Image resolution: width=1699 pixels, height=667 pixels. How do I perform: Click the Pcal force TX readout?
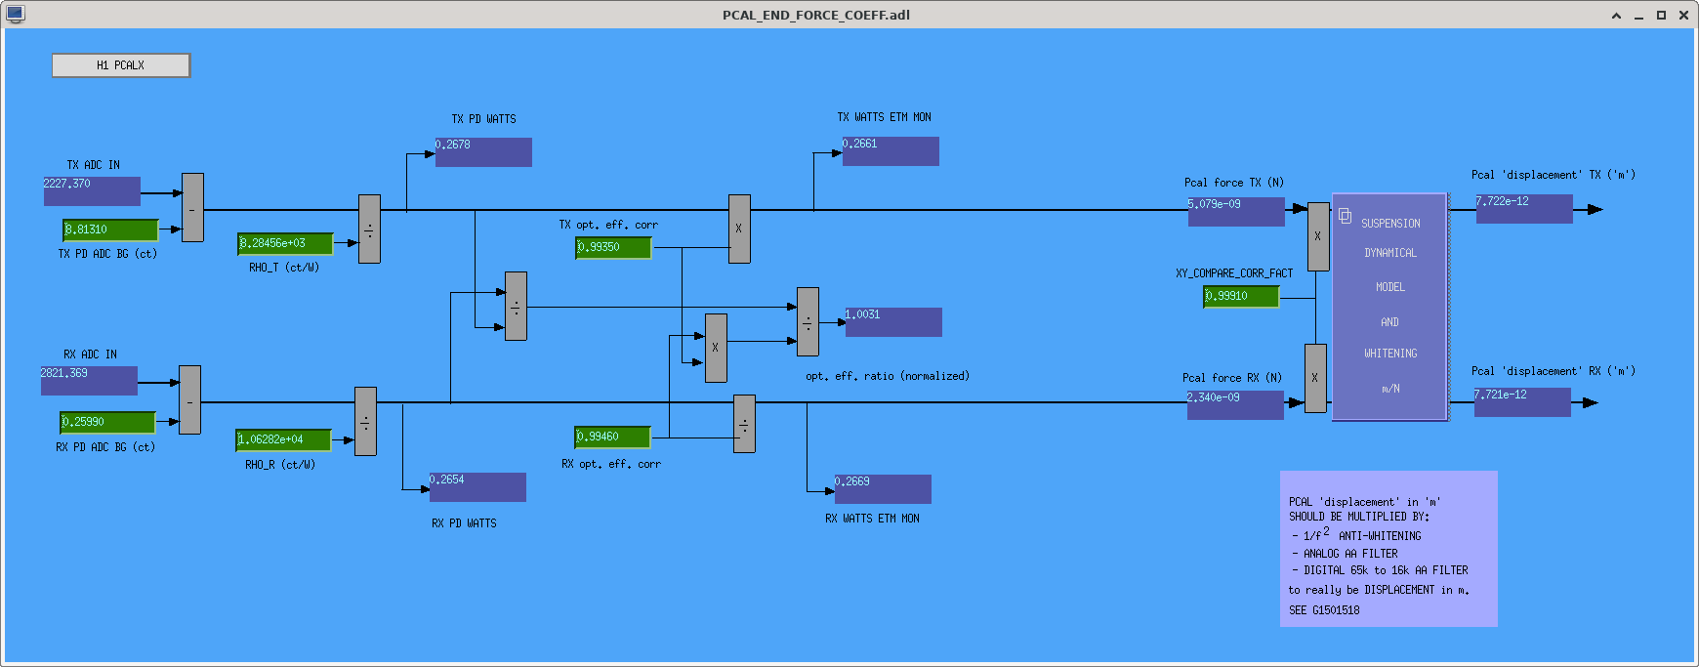(1236, 212)
